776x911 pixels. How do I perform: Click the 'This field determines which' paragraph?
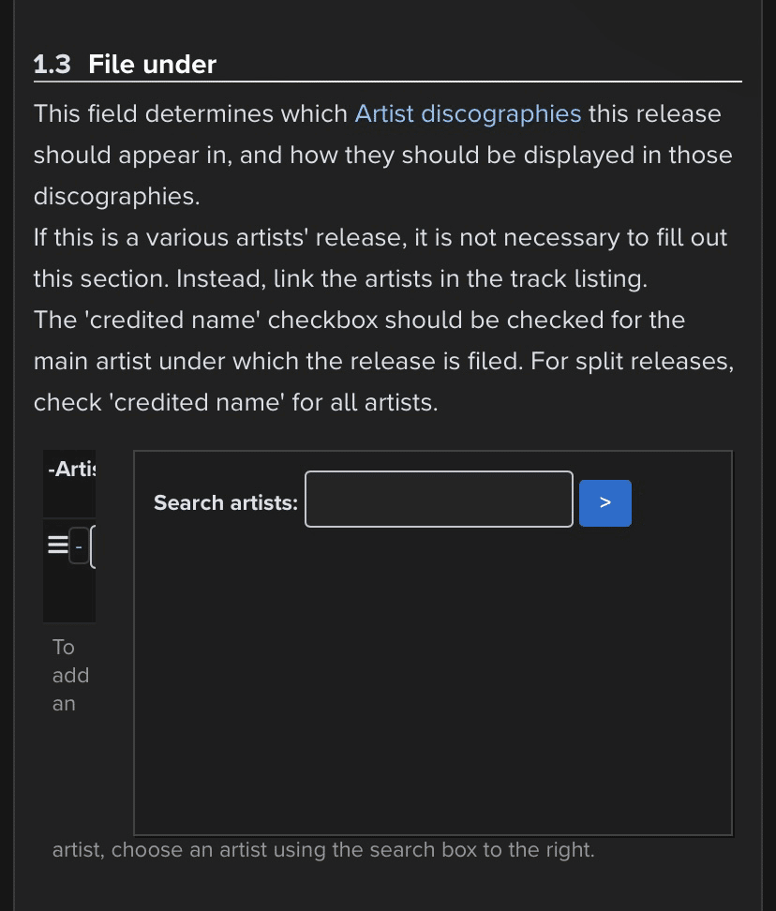click(382, 156)
